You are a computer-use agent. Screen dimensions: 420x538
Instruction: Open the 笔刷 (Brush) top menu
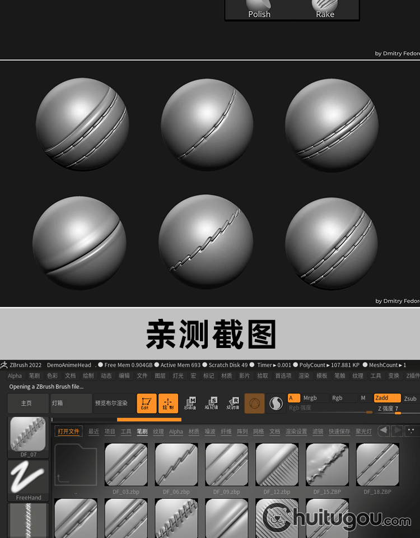[34, 375]
